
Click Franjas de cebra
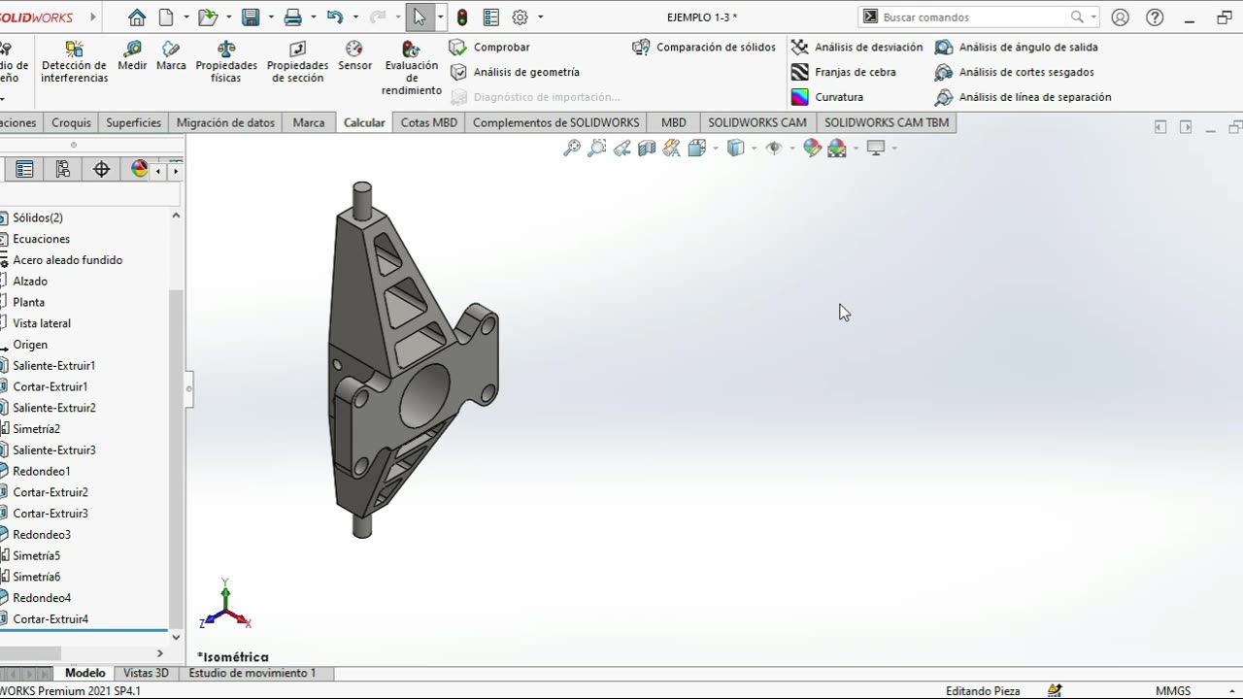pyautogui.click(x=843, y=72)
